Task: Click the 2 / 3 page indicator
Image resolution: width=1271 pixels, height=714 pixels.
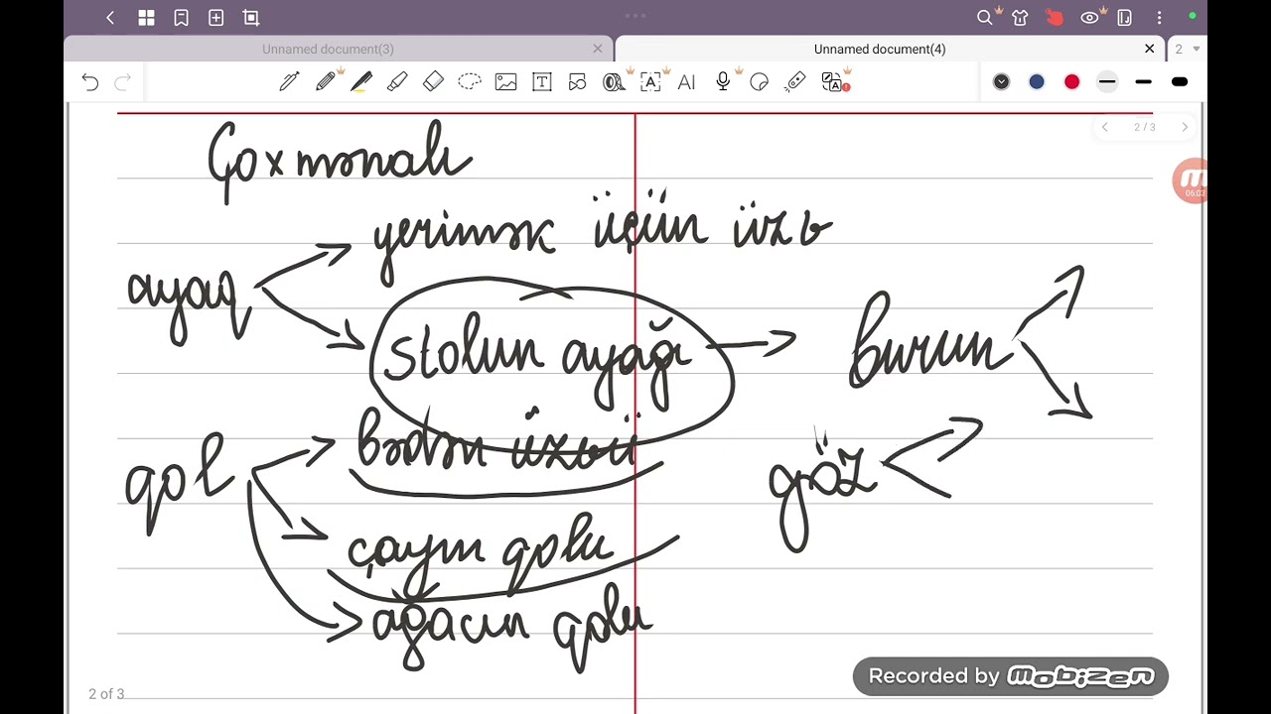Action: 1145,127
